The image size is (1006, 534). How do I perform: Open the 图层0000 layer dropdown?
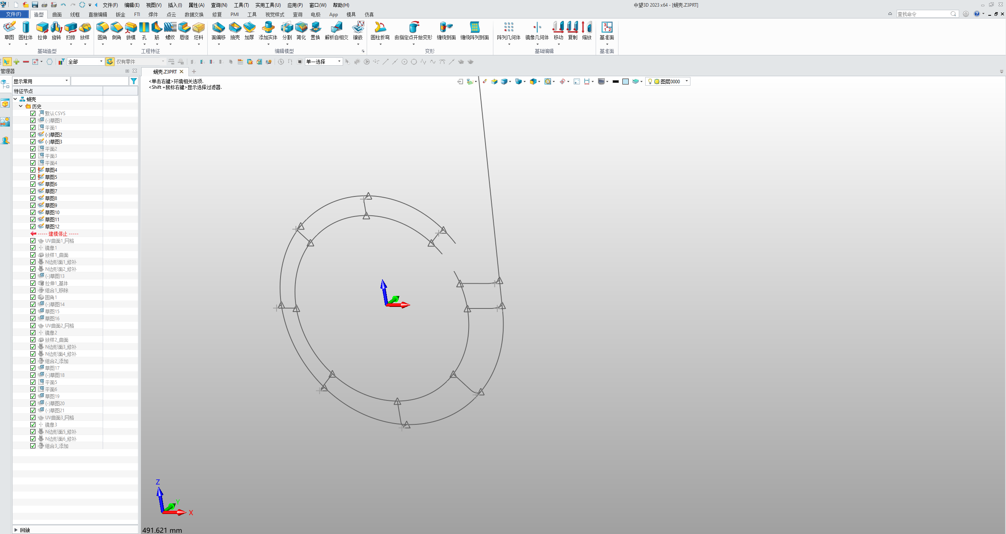pyautogui.click(x=687, y=81)
